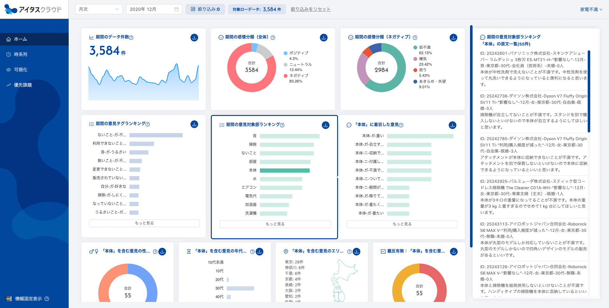The width and height of the screenshot is (609, 308).
Task: Open the 絞り込み:0 filter panel
Action: point(205,9)
